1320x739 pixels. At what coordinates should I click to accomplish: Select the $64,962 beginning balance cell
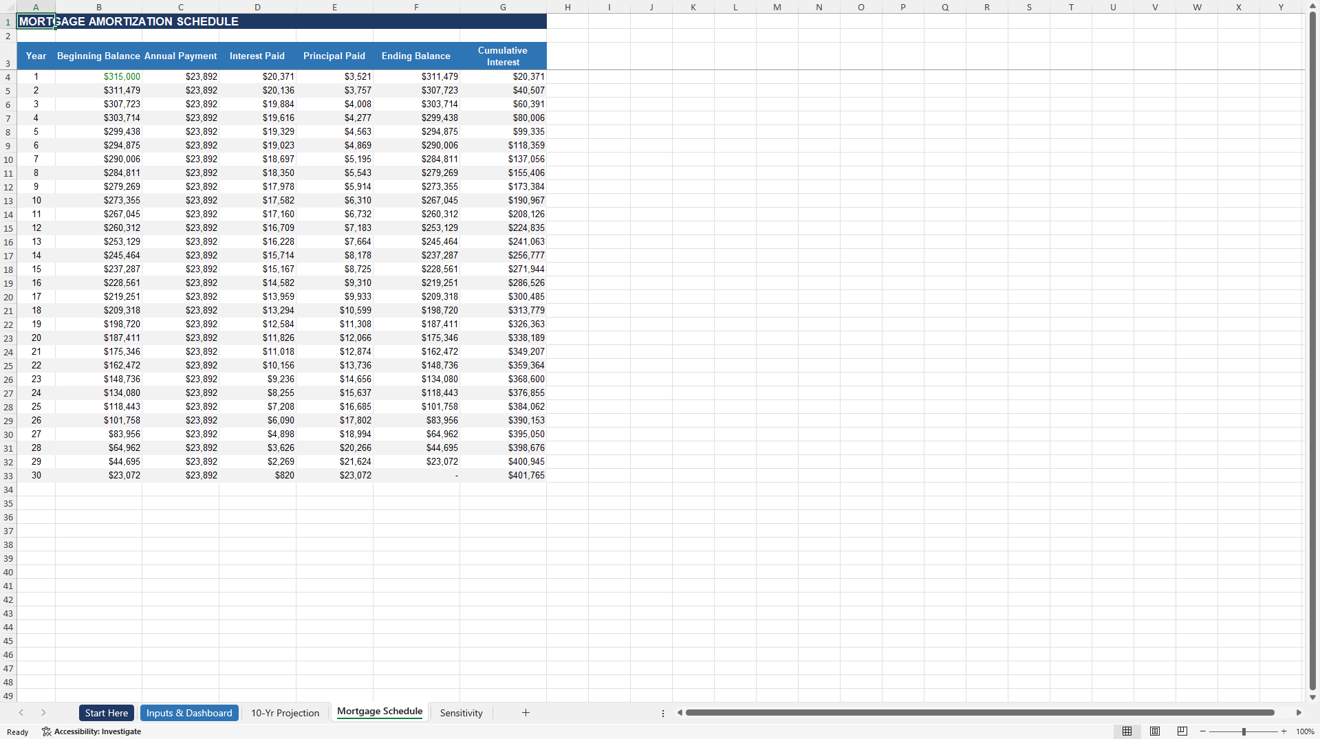[x=99, y=448]
